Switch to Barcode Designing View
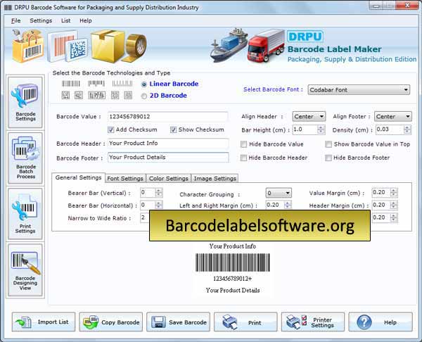The height and width of the screenshot is (342, 422). pos(25,270)
